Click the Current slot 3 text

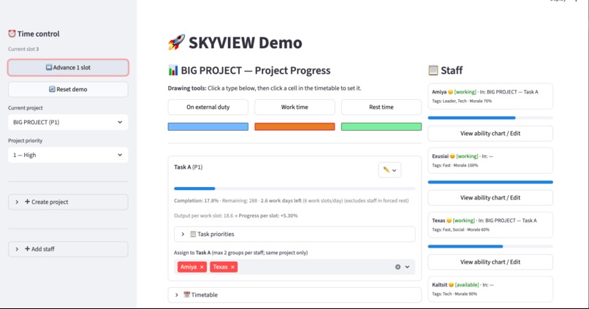[x=23, y=49]
